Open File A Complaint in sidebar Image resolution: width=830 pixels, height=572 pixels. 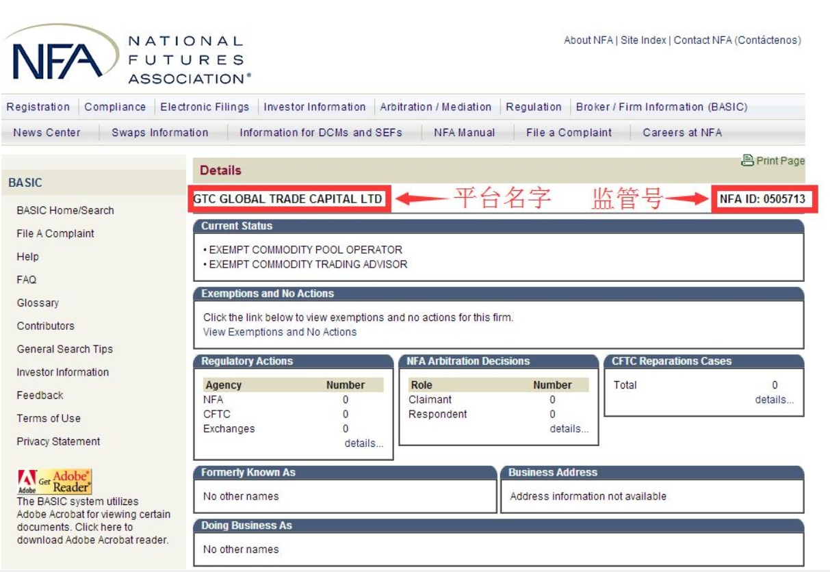point(55,234)
